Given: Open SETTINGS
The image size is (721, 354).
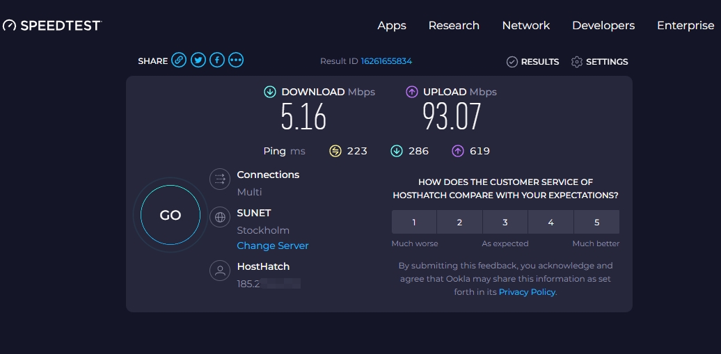Looking at the screenshot, I should click(x=600, y=62).
